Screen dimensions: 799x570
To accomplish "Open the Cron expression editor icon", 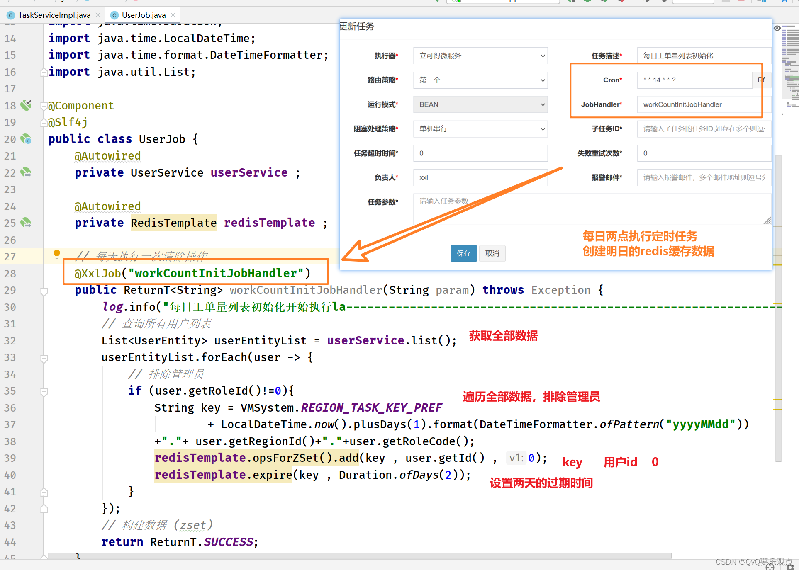I will pyautogui.click(x=762, y=80).
